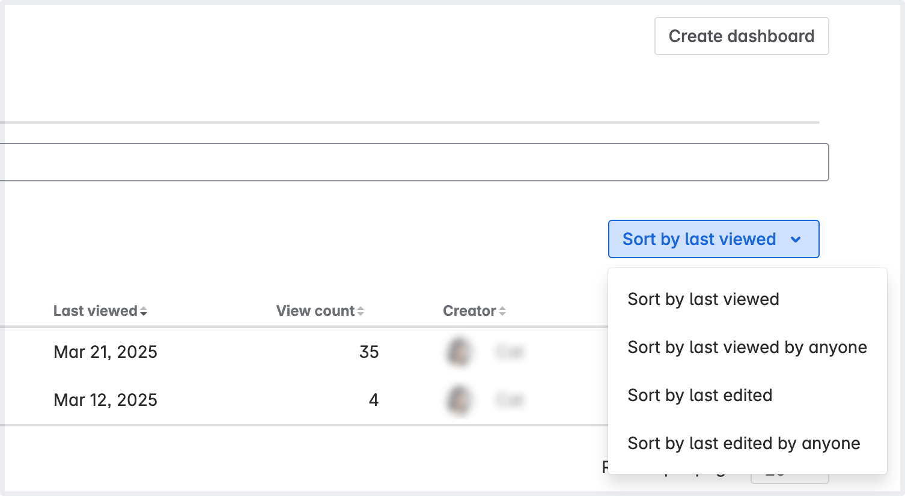Pick 'Sort by last edited by anyone'
Screen dimensions: 905x496
tap(743, 443)
